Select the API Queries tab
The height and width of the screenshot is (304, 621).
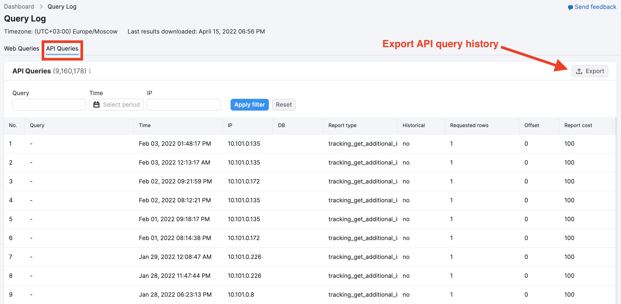62,49
